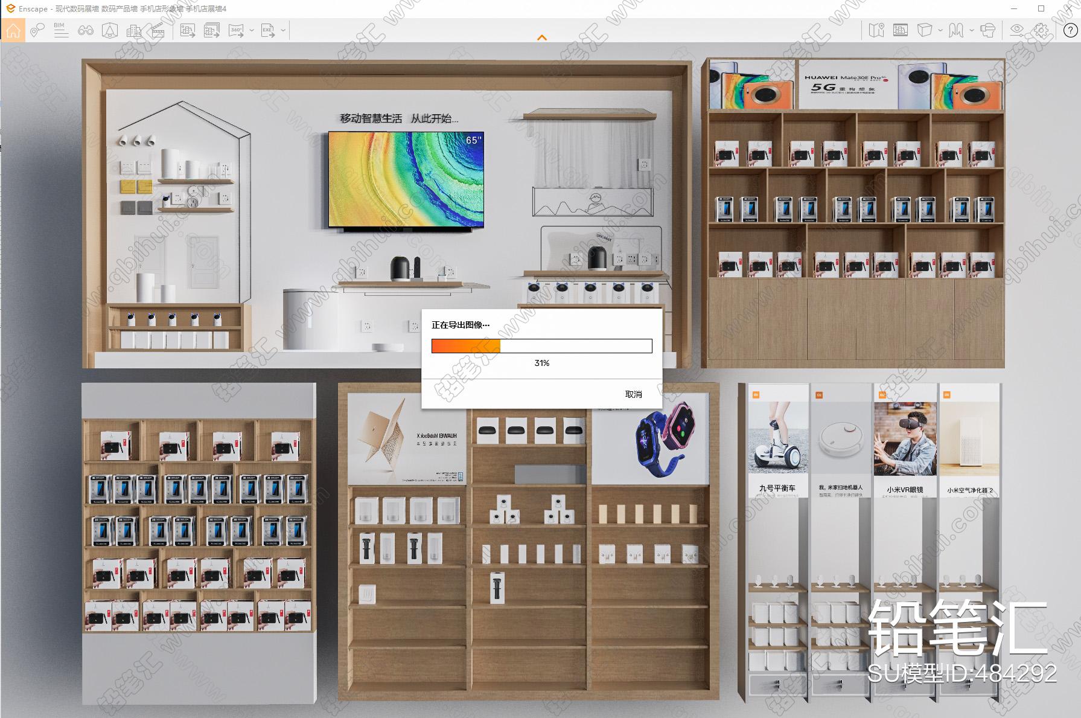Open visual settings eye icon
The height and width of the screenshot is (718, 1081).
pyautogui.click(x=1017, y=30)
